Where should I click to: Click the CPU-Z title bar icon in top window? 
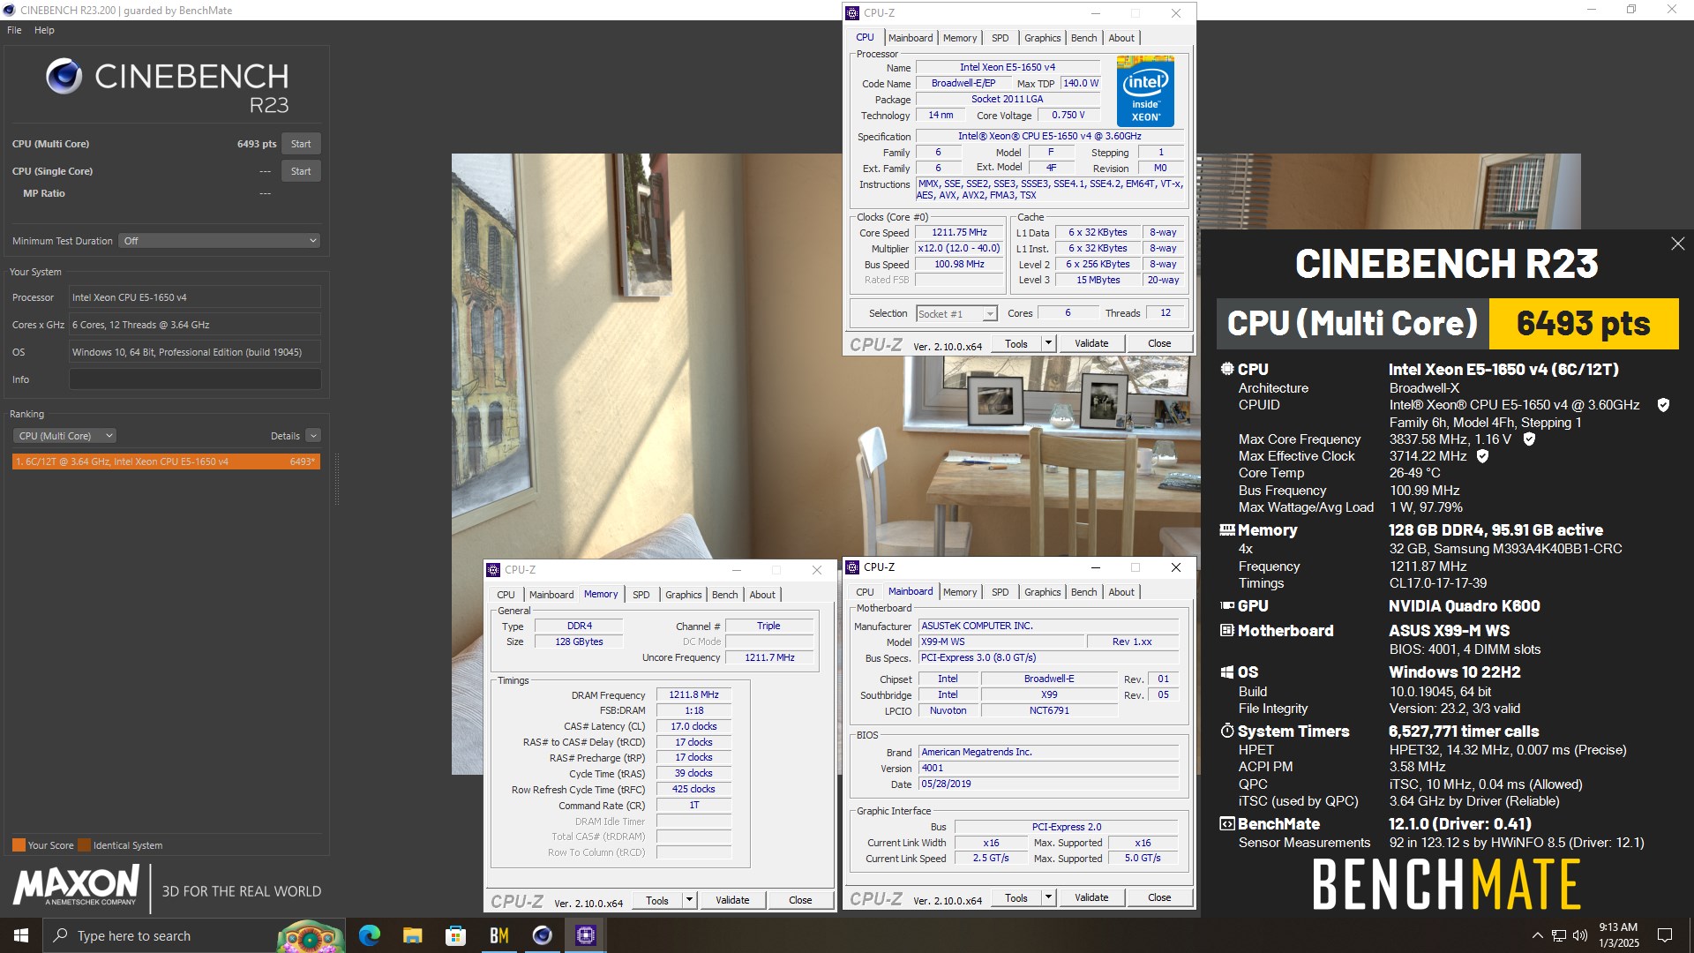(852, 13)
